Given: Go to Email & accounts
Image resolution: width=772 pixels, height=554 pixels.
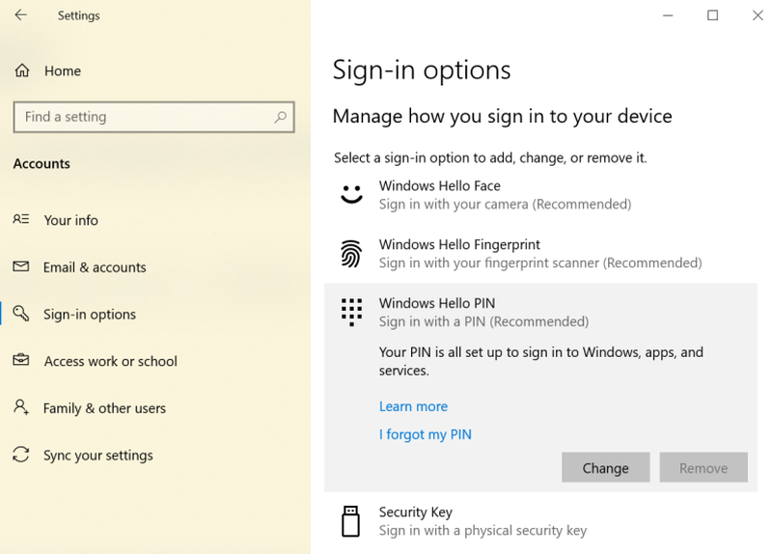Looking at the screenshot, I should 95,267.
